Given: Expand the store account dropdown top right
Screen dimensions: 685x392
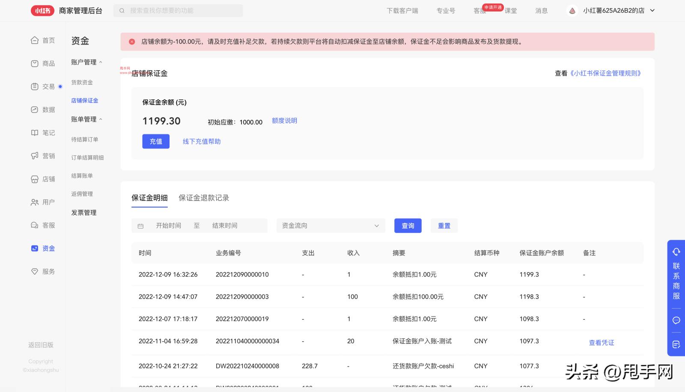Looking at the screenshot, I should click(652, 10).
